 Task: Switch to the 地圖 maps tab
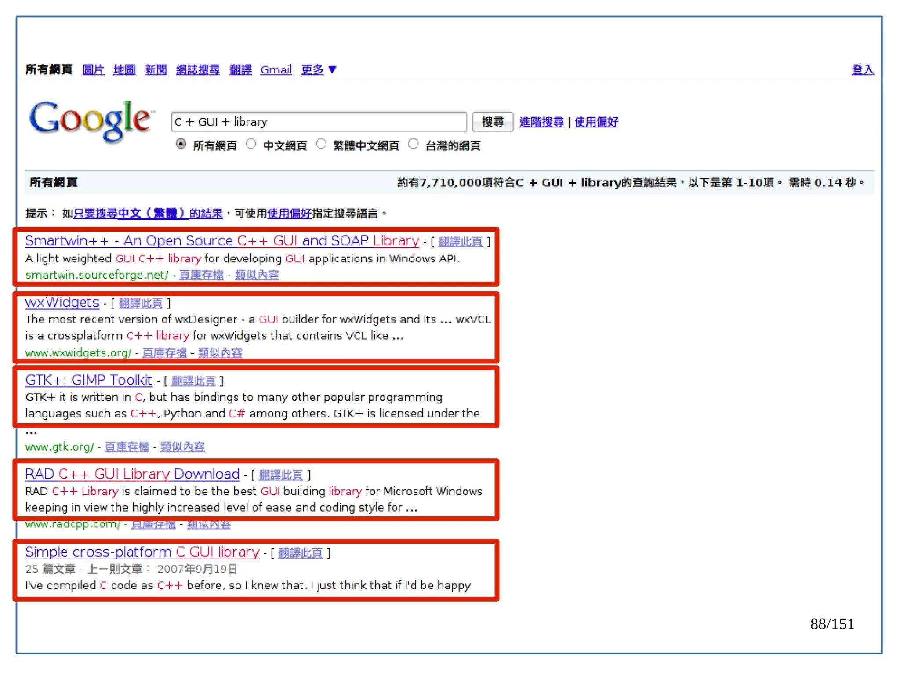[x=124, y=69]
